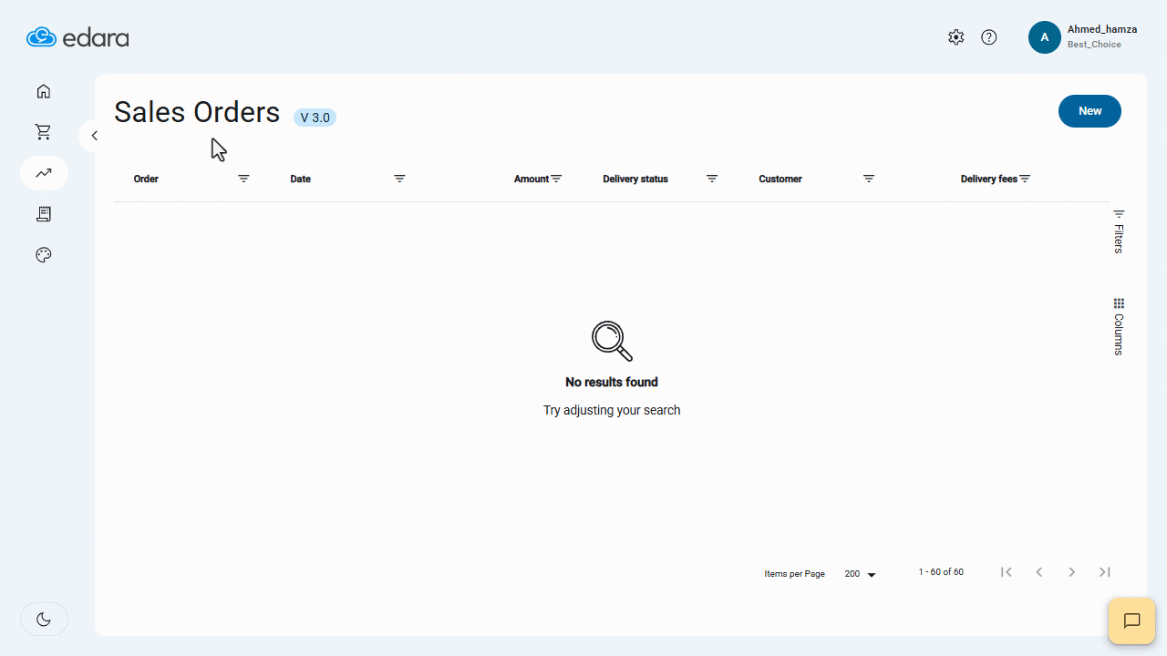Open the Delivery fees column filter

(1025, 179)
